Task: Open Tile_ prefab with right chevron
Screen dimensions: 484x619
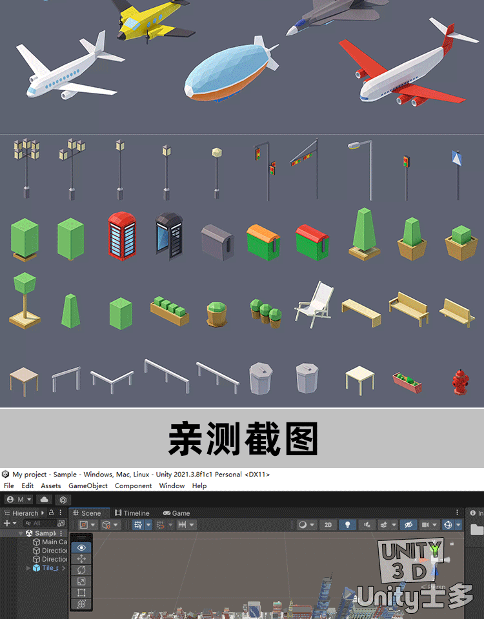Action: click(x=63, y=568)
